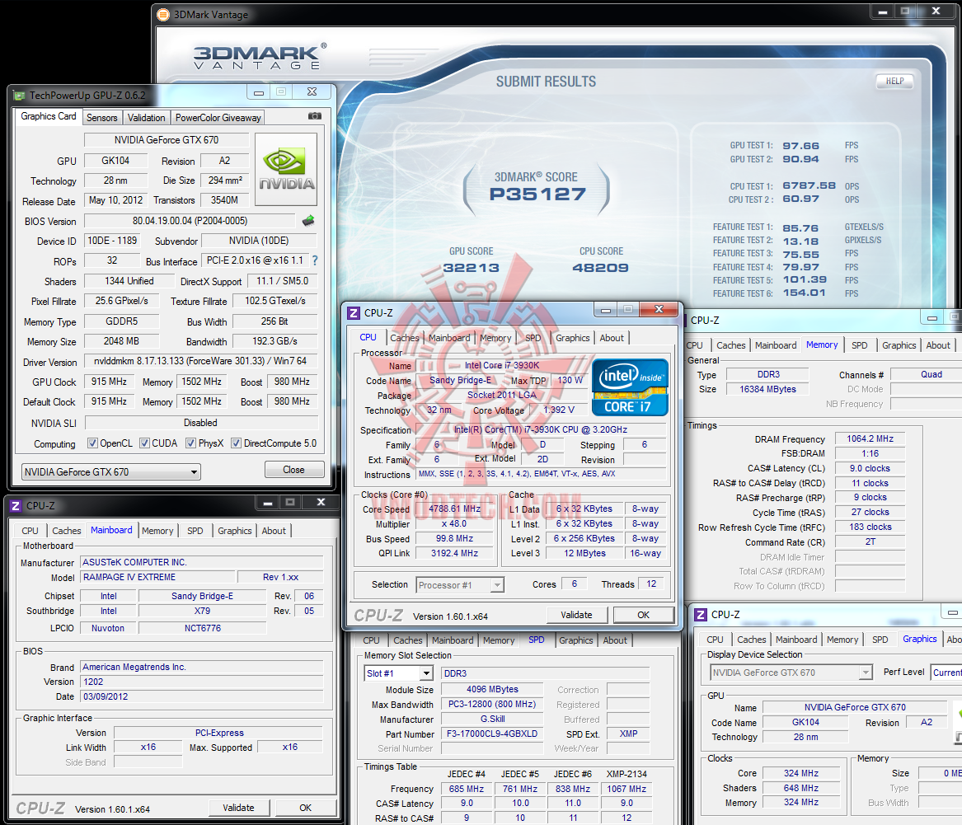Click the BIOS Version field in GPU-Z
The height and width of the screenshot is (825, 962).
click(190, 221)
